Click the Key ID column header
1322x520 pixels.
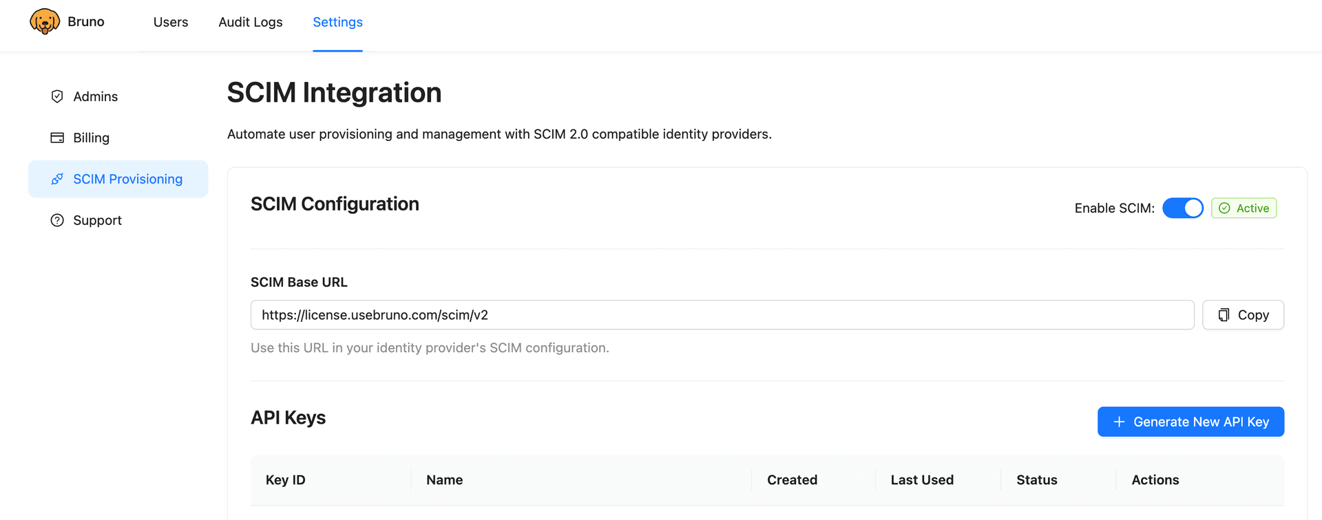point(285,479)
